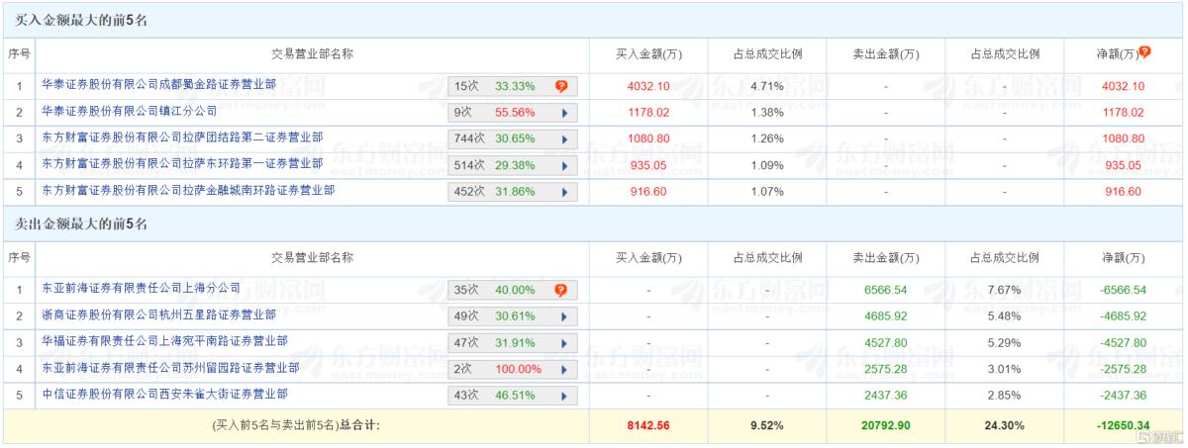The width and height of the screenshot is (1188, 448).
Task: Expand the arrow beside 47次 31.91%
Action: coord(564,343)
